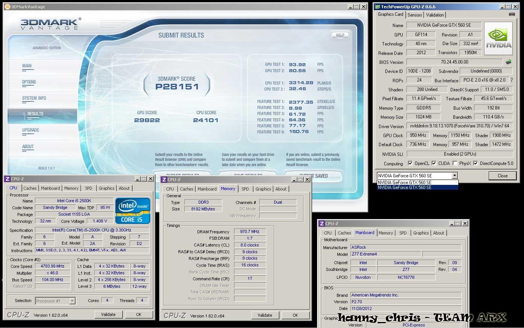Viewport: 524px width, 328px height.
Task: Toggle the OpenCL checkbox
Action: 411,163
